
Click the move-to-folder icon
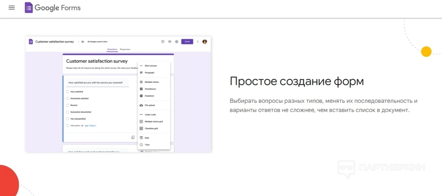[83, 42]
